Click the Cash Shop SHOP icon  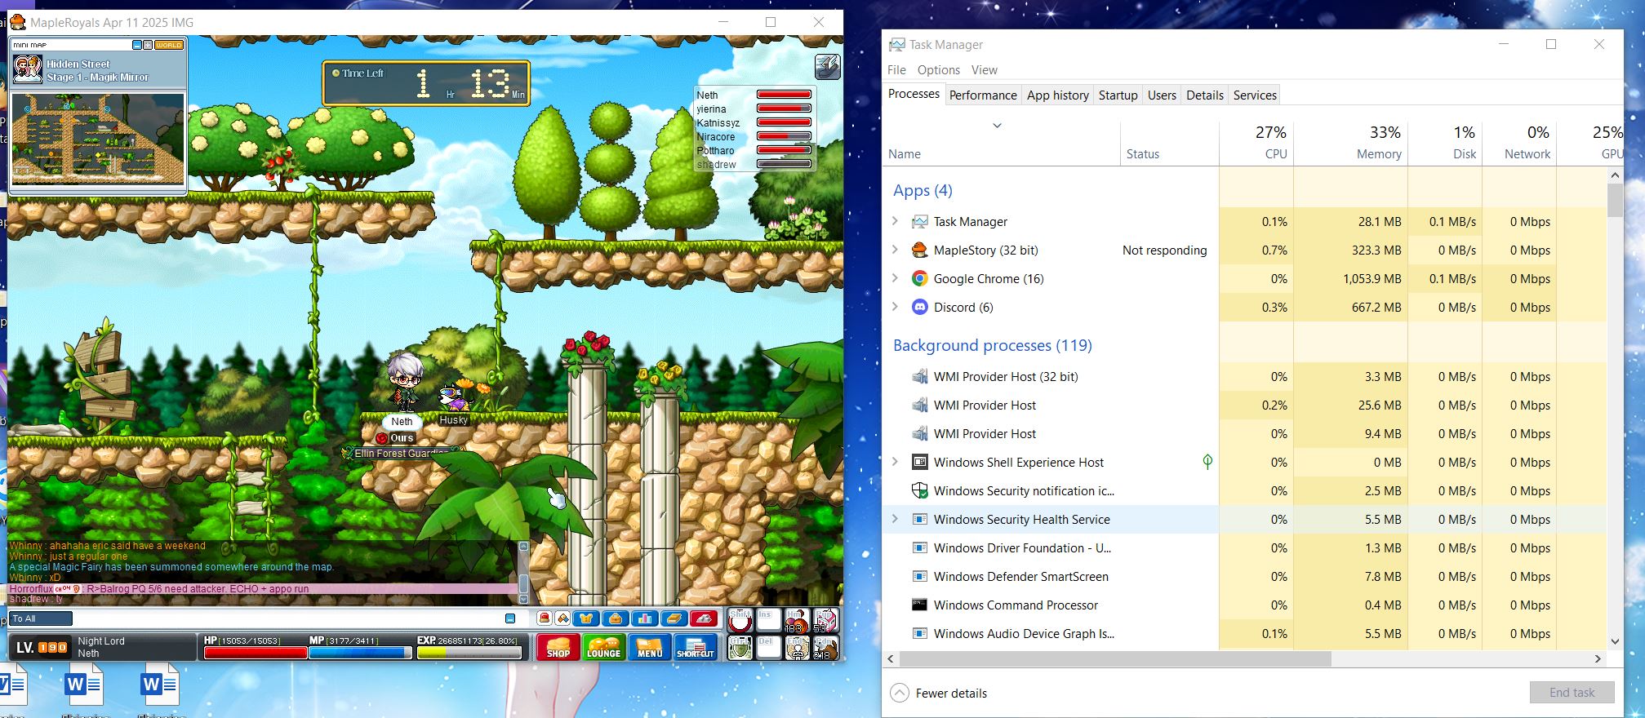(558, 648)
